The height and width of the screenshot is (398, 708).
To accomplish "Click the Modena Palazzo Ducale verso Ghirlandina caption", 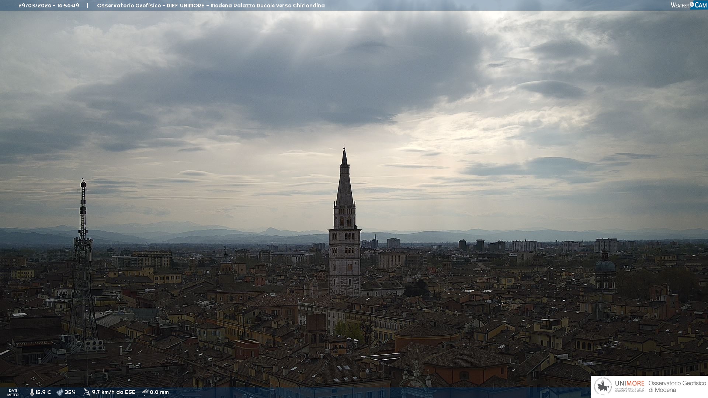I will click(x=267, y=6).
